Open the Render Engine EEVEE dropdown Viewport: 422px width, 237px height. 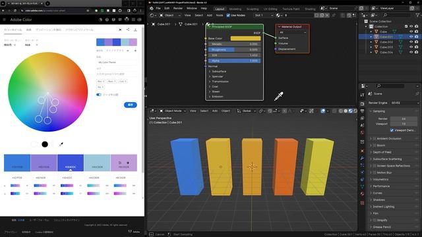pyautogui.click(x=405, y=103)
